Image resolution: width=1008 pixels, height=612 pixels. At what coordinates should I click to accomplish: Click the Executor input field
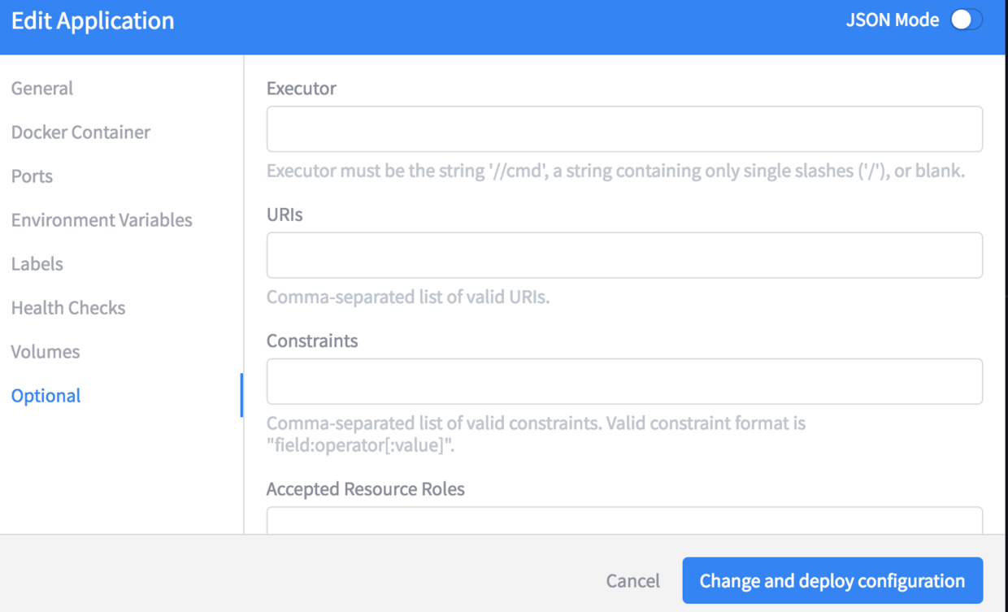(x=624, y=129)
